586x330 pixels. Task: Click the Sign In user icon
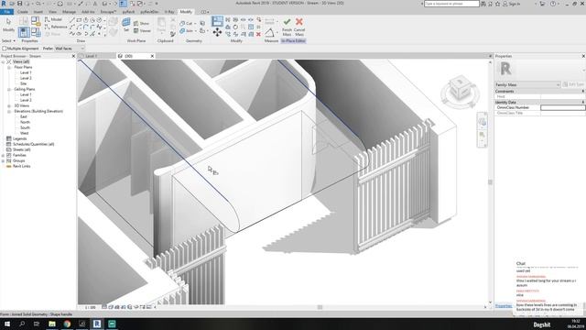pos(505,4)
